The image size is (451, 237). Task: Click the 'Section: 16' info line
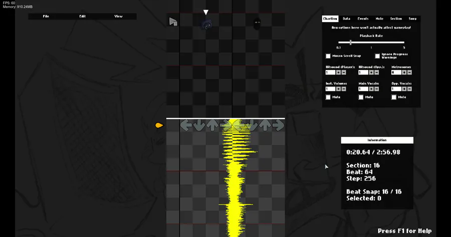click(x=363, y=165)
